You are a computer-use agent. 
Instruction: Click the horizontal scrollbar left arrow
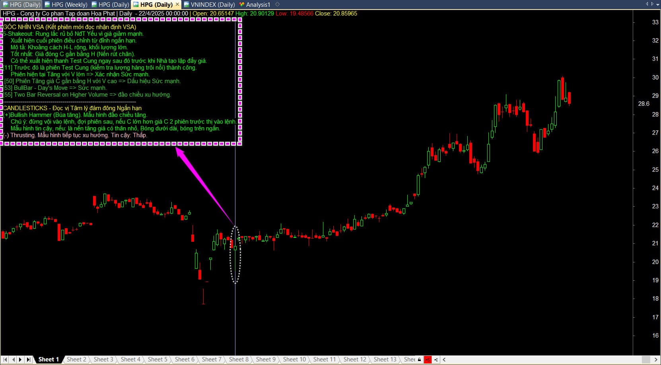tap(444, 359)
